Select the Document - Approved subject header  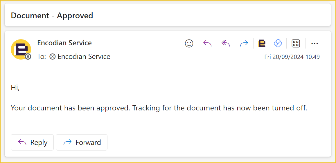click(52, 16)
